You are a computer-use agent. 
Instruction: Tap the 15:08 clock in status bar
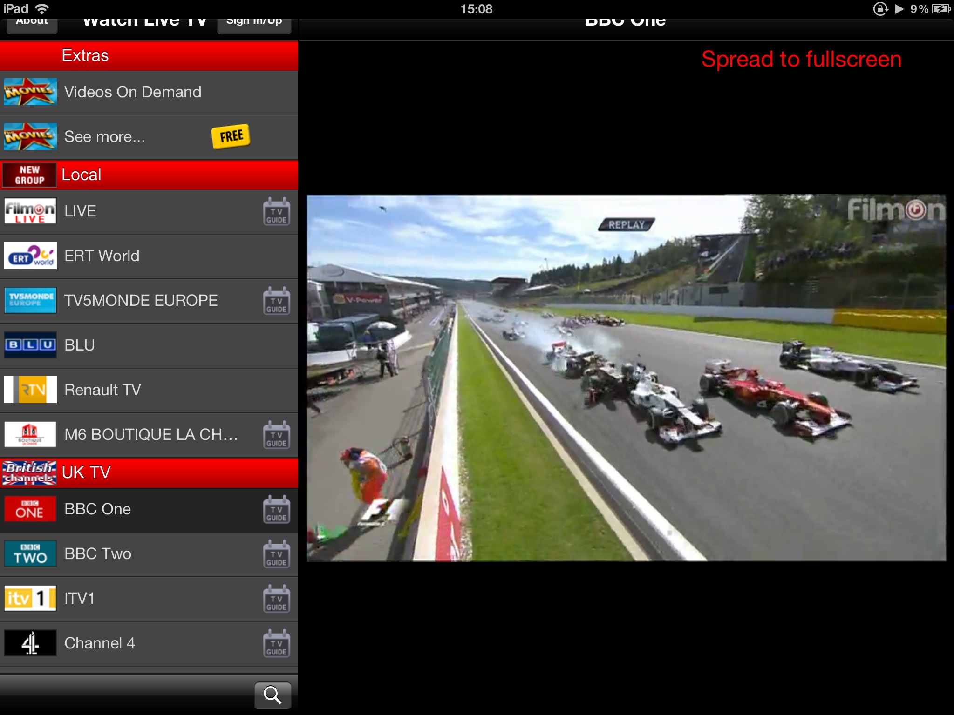click(x=476, y=9)
